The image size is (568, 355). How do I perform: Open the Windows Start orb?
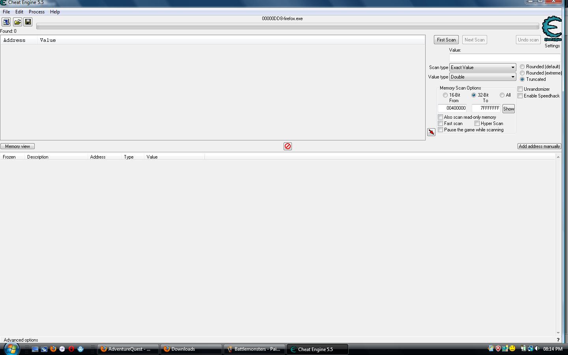[11, 349]
